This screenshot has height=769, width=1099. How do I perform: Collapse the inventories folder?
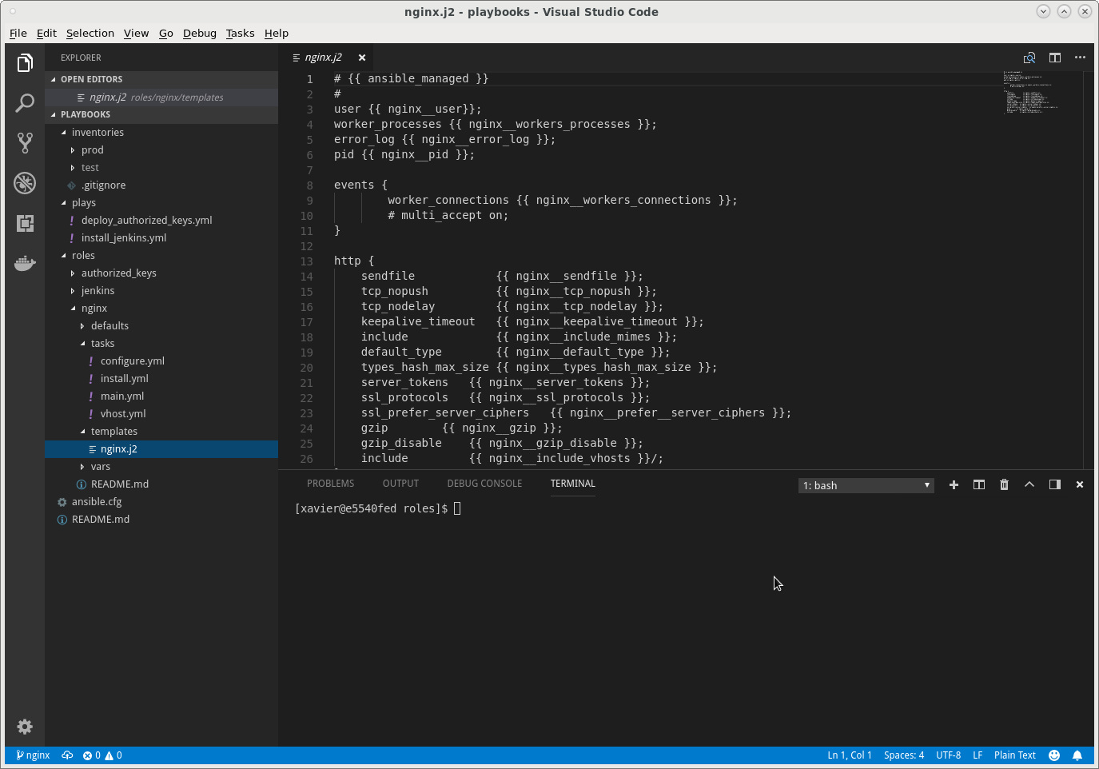(x=161, y=133)
